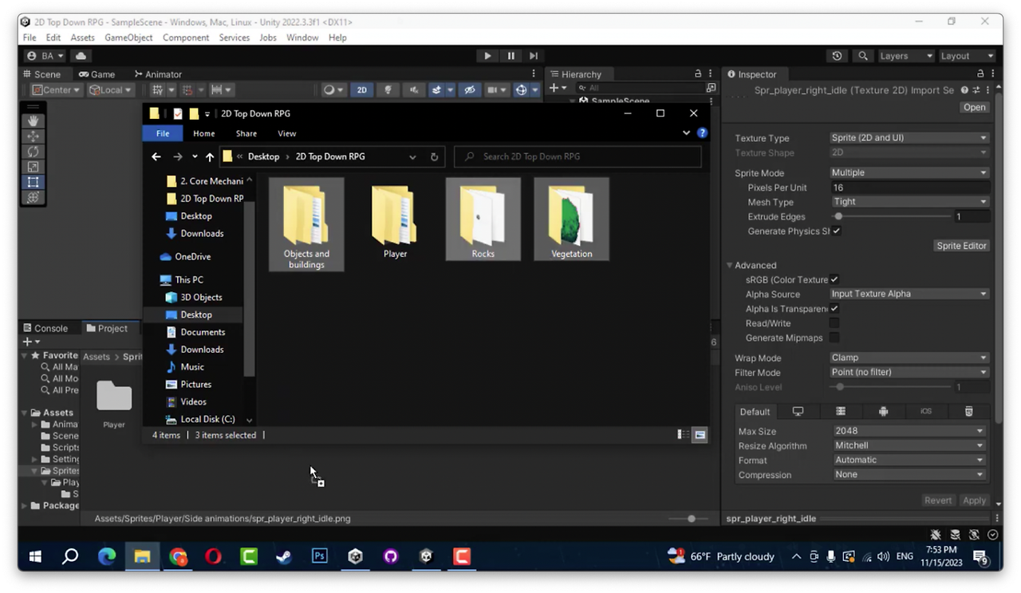Click the Explorer up-directory arrow
The image size is (1021, 593).
click(x=210, y=157)
